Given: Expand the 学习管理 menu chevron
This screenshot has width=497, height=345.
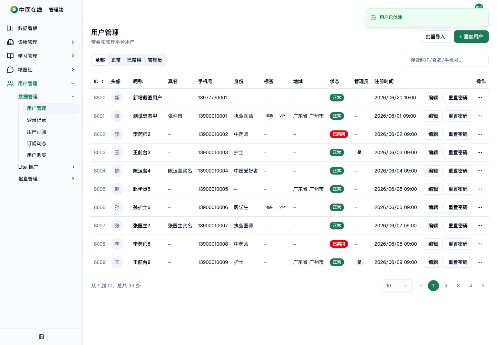Looking at the screenshot, I should coord(73,56).
